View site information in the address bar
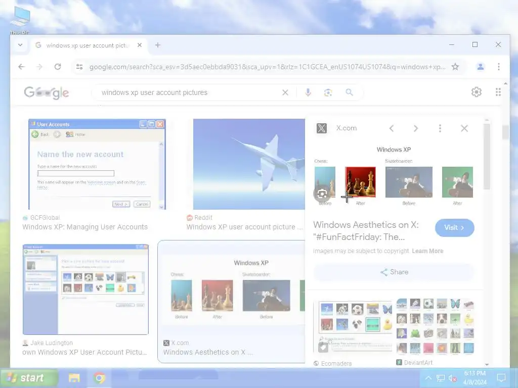Image resolution: width=518 pixels, height=388 pixels. coord(79,67)
